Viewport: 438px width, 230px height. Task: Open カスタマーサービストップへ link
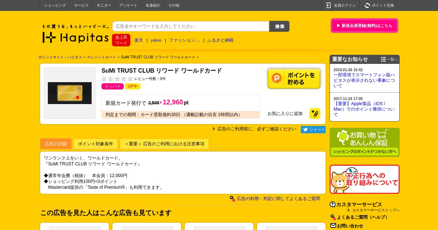[376, 210]
